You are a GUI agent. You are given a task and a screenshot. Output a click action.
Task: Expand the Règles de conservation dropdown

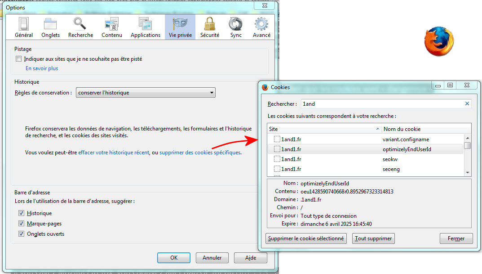pyautogui.click(x=146, y=93)
